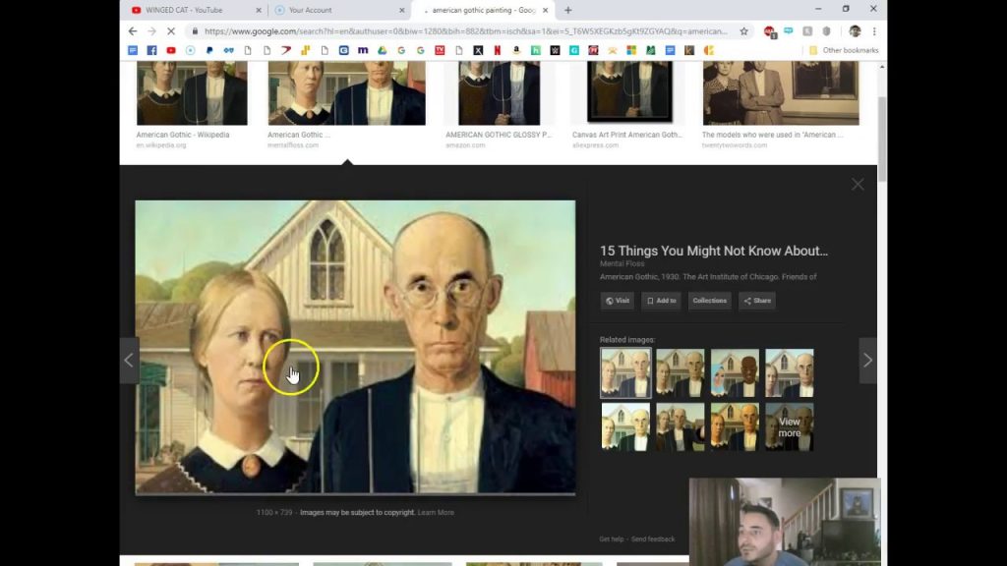The height and width of the screenshot is (566, 1007).
Task: Click the Visit button
Action: click(618, 301)
